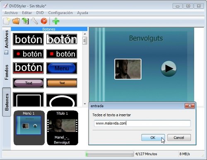Select the blue 'Menu' button style
This screenshot has height=160, width=207.
(x=62, y=68)
